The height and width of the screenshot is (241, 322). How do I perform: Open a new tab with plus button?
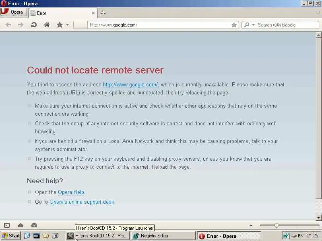[x=103, y=13]
